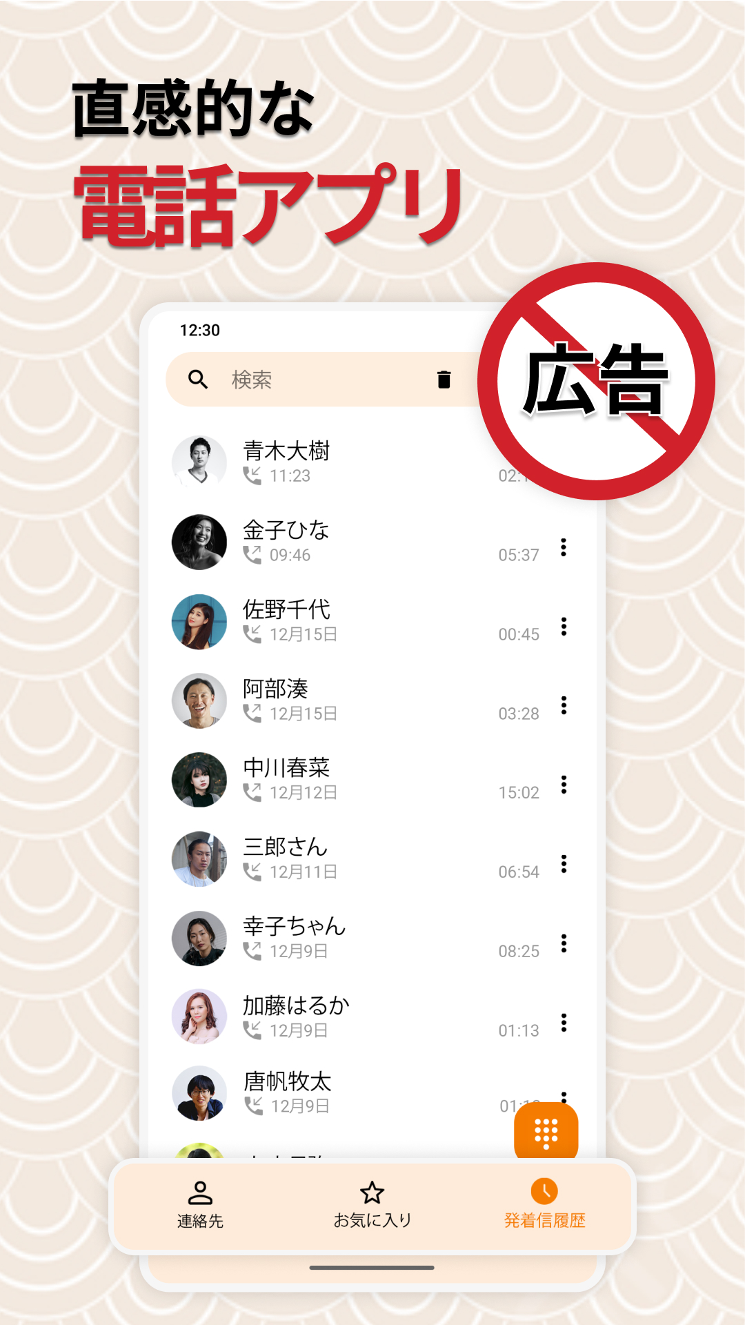Tap the profile photo of 金子ひな

coord(199,542)
